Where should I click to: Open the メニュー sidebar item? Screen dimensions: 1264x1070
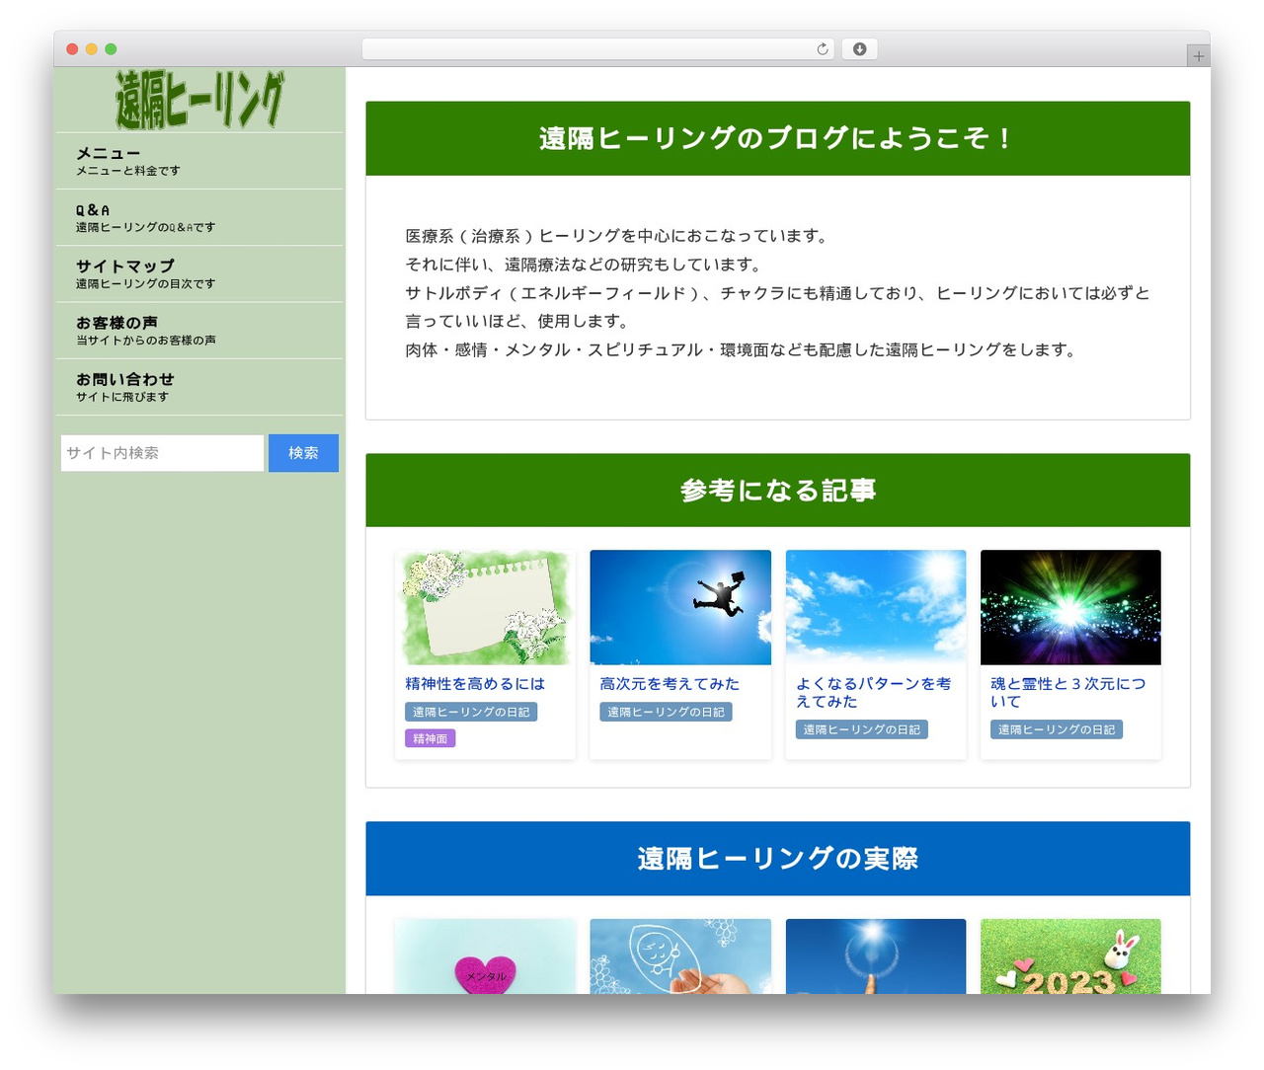point(199,161)
